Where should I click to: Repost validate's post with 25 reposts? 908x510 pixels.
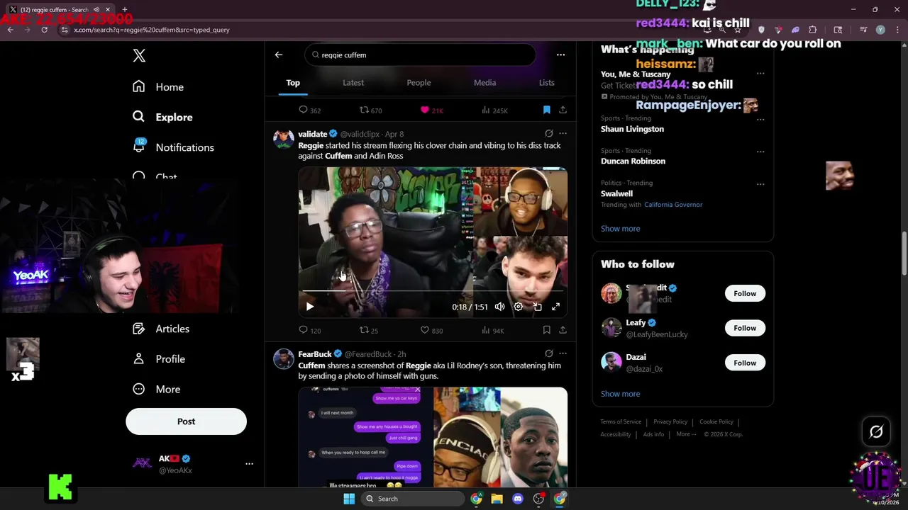[x=369, y=330]
